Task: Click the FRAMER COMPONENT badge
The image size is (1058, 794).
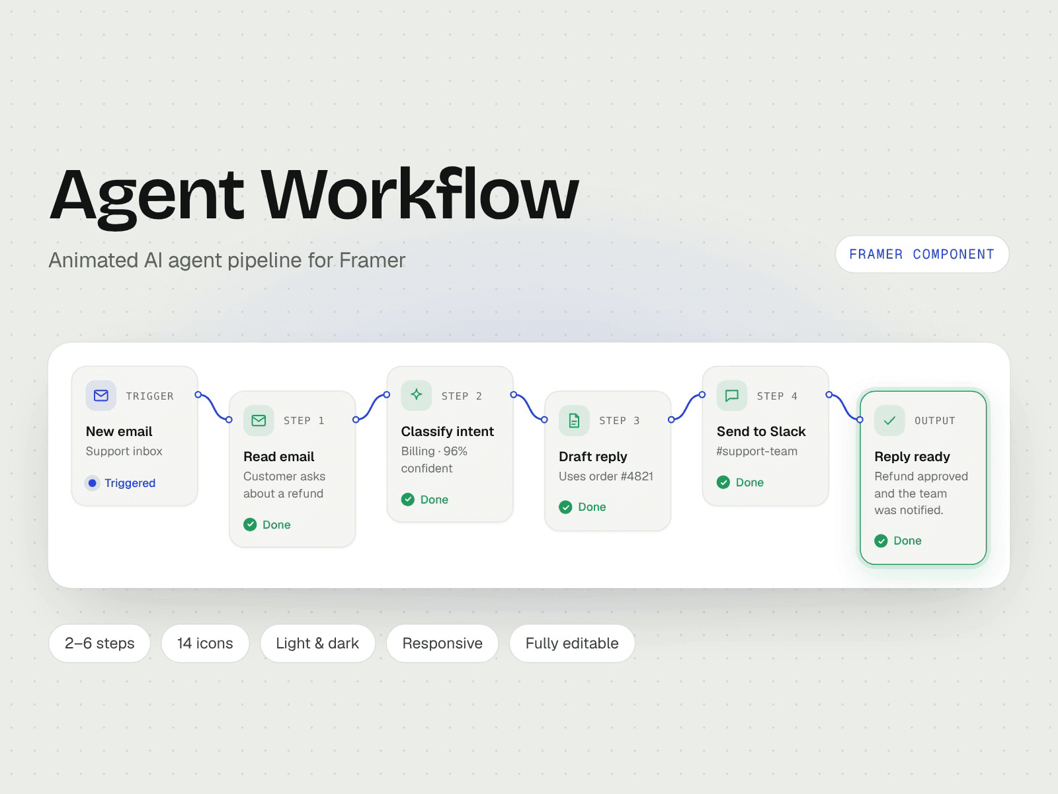Action: 922,254
